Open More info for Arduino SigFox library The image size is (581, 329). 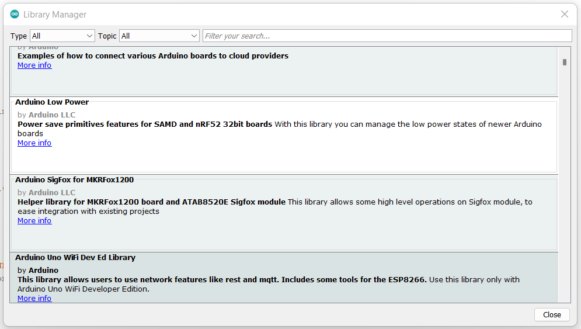point(34,221)
